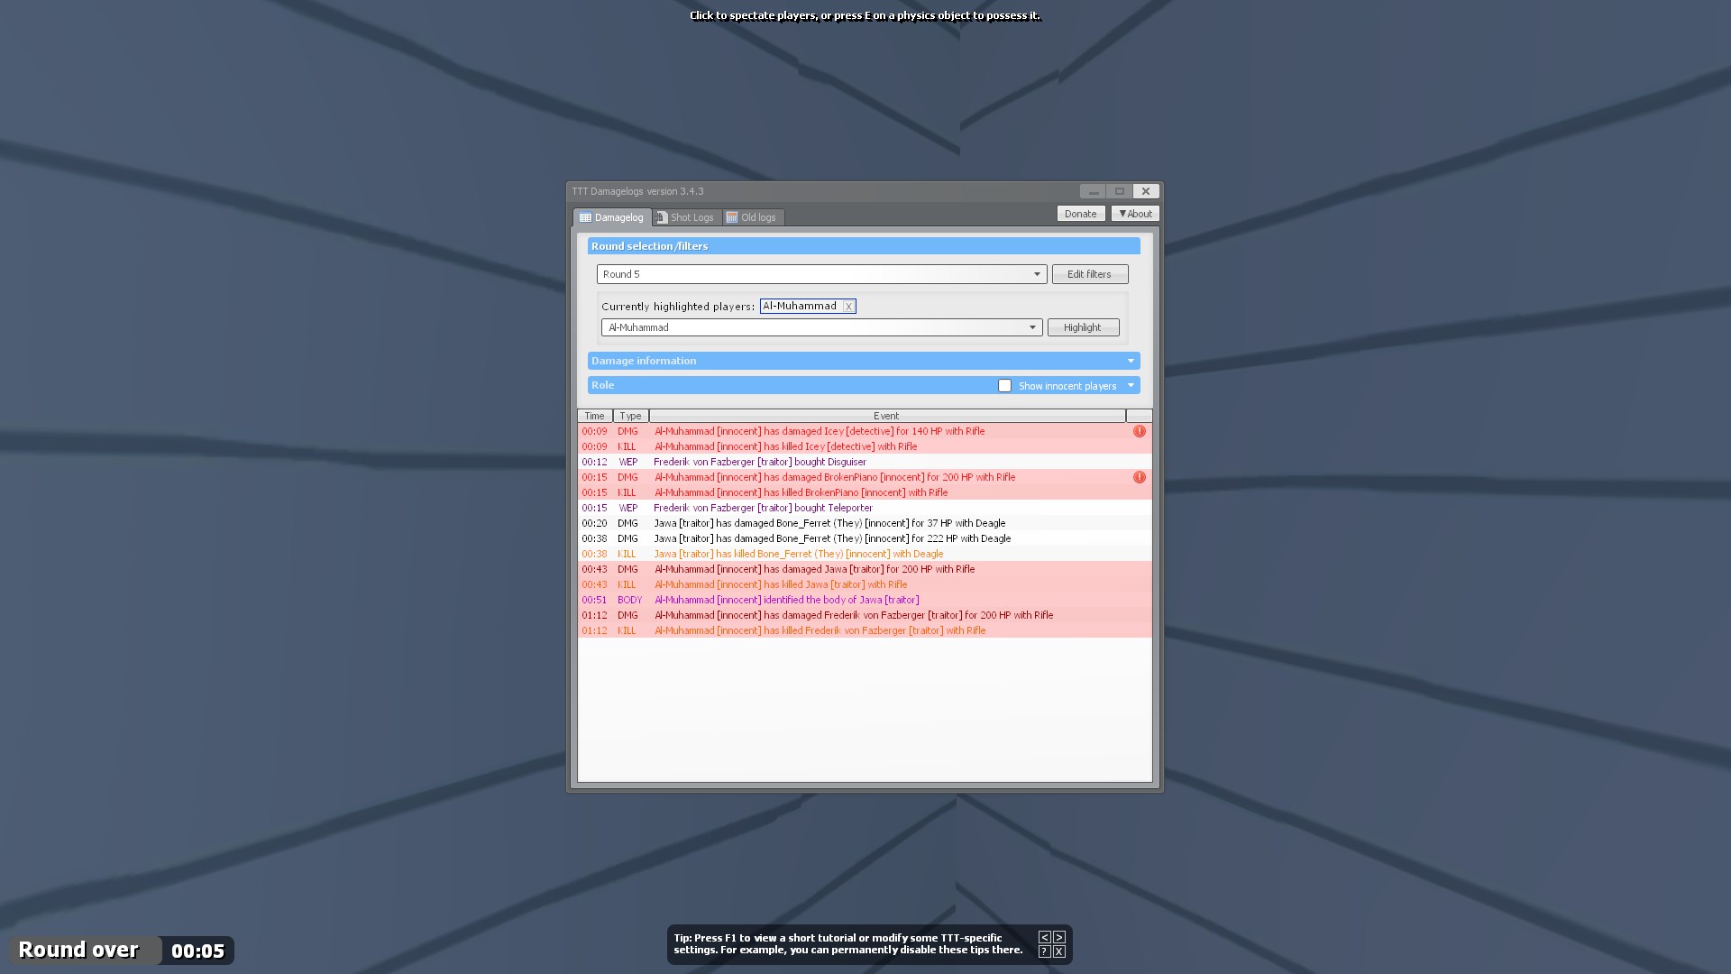Screen dimensions: 1731x974
Task: Open the Round 5 selection dropdown
Action: pos(821,274)
